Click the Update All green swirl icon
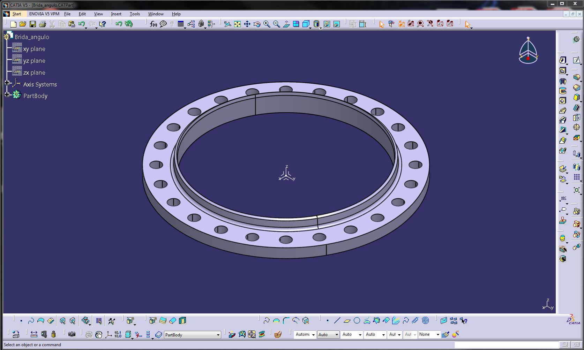 pyautogui.click(x=129, y=24)
